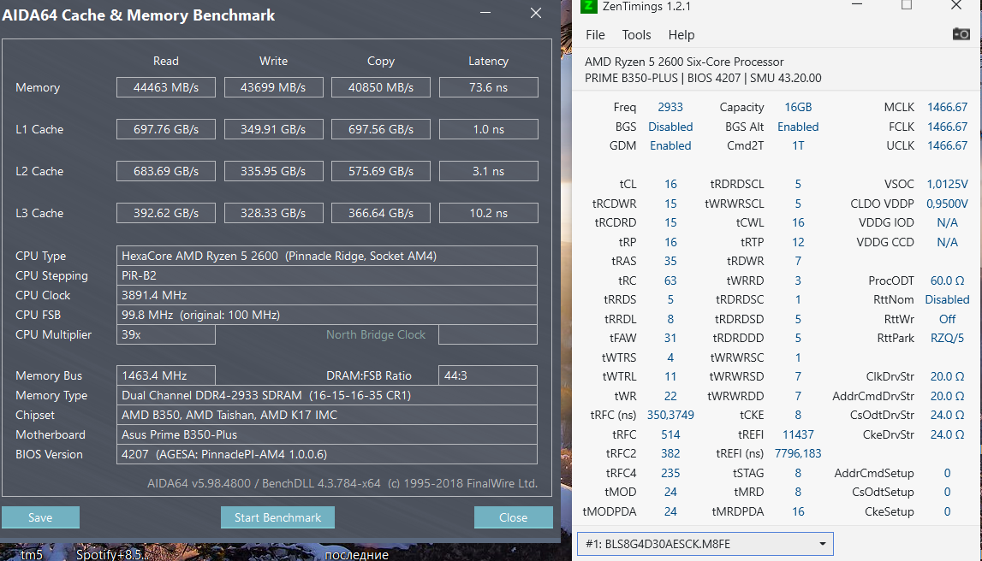Minimize the AIDA64 benchmark window
Viewport: 982px width, 561px height.
[x=485, y=13]
